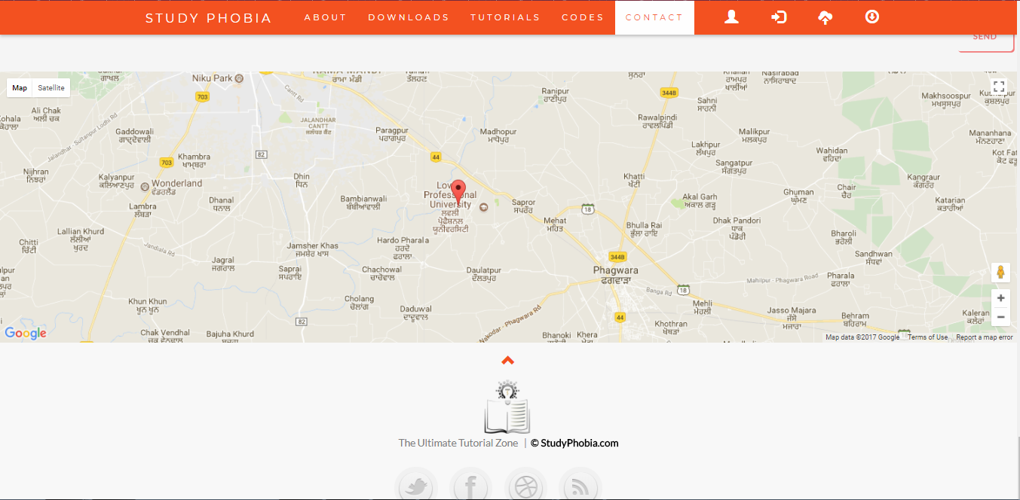Viewport: 1020px width, 500px height.
Task: Click the Niku Park place marker
Action: click(x=239, y=78)
